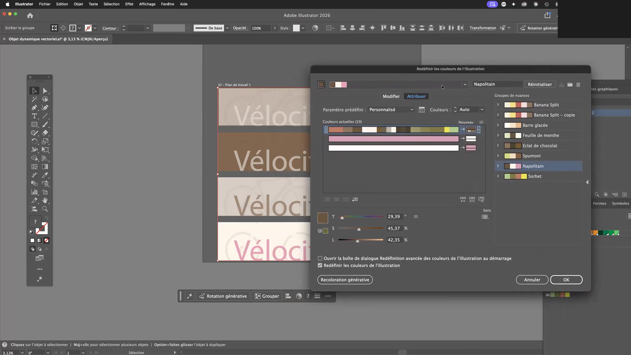Image resolution: width=631 pixels, height=355 pixels.
Task: Select the Selection tool arrow
Action: [x=34, y=91]
